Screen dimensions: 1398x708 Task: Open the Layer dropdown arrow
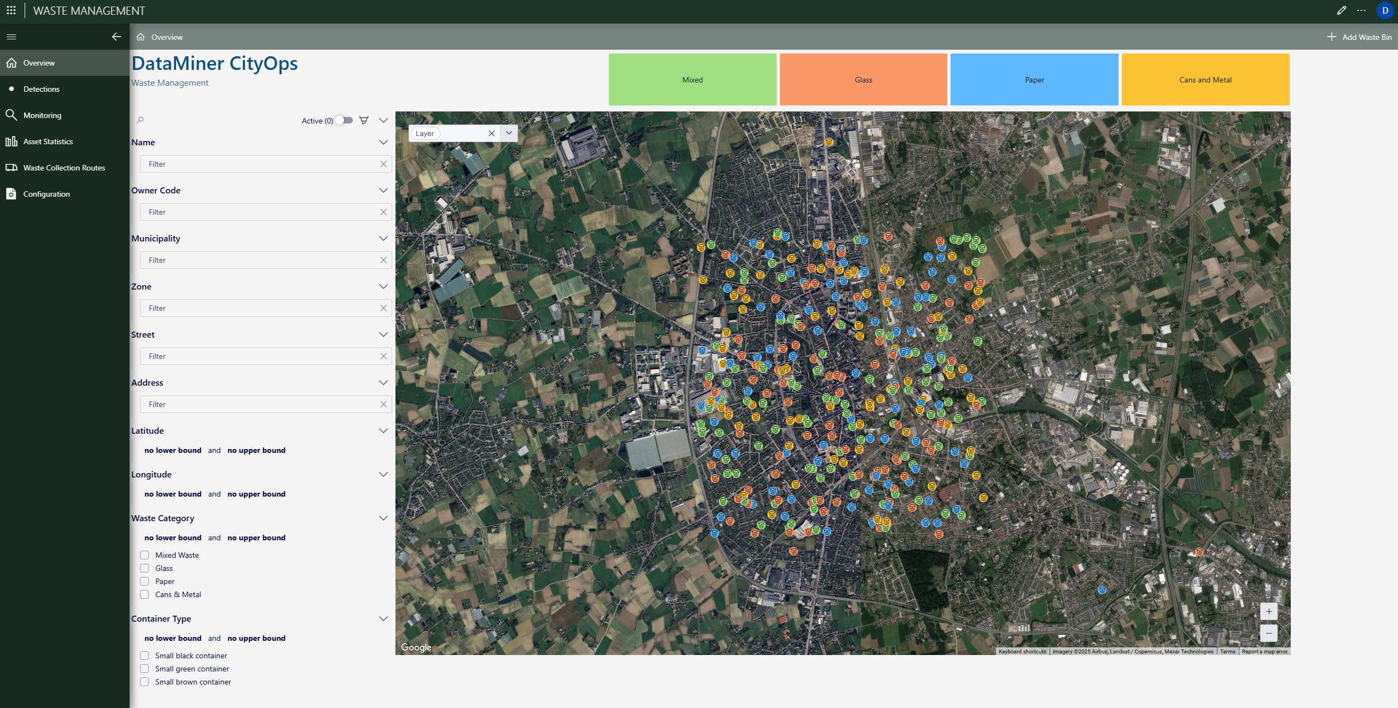[509, 133]
